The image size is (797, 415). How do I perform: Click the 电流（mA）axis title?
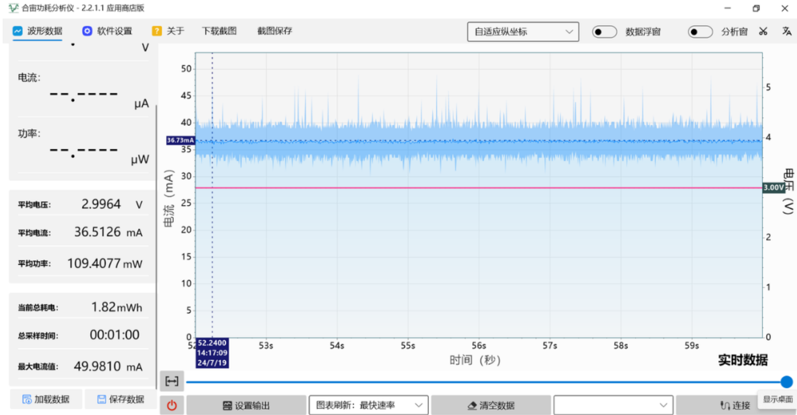point(169,198)
